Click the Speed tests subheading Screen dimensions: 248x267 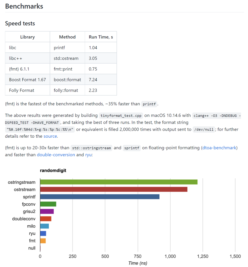click(x=20, y=23)
